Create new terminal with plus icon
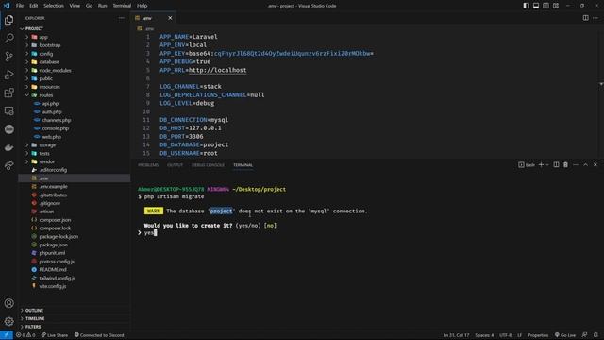This screenshot has width=604, height=340. [541, 165]
